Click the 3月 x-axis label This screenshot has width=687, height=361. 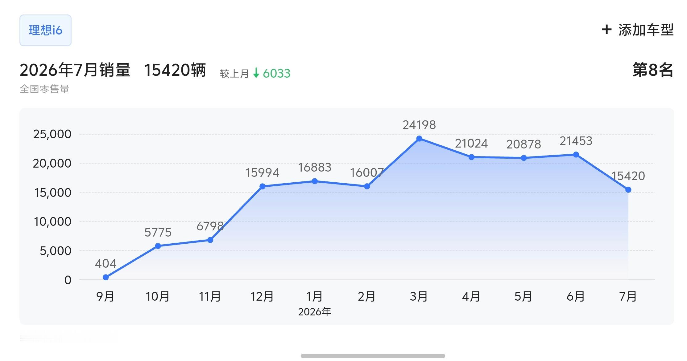click(x=419, y=297)
